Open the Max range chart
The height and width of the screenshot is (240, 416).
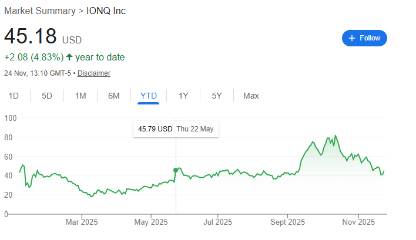coord(251,96)
